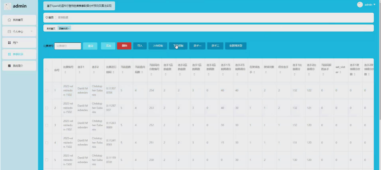
Task: Click the home icon beside 系统首页
Action: coord(9,20)
